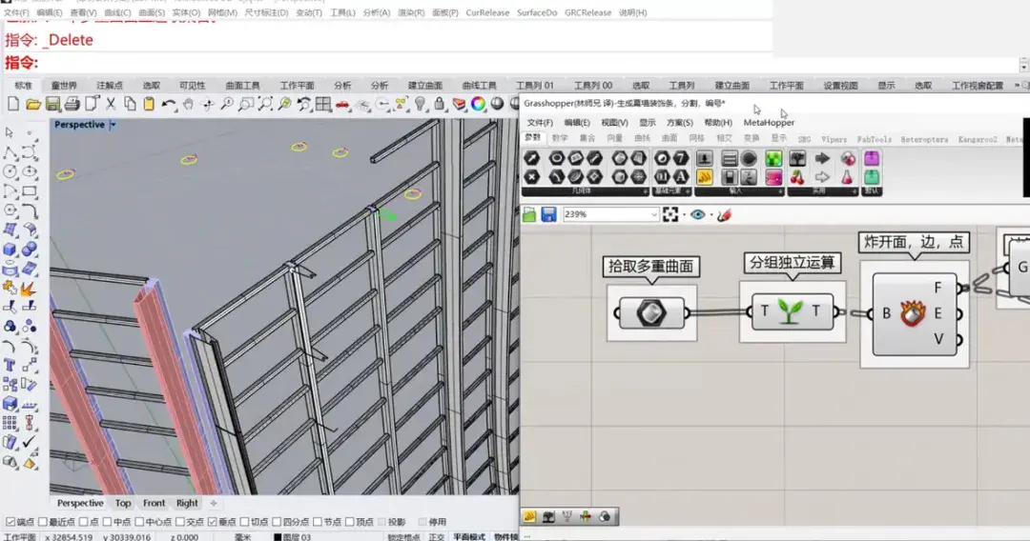This screenshot has height=541, width=1030.
Task: Expand the 输入 ribbon panel plus
Action: (780, 191)
